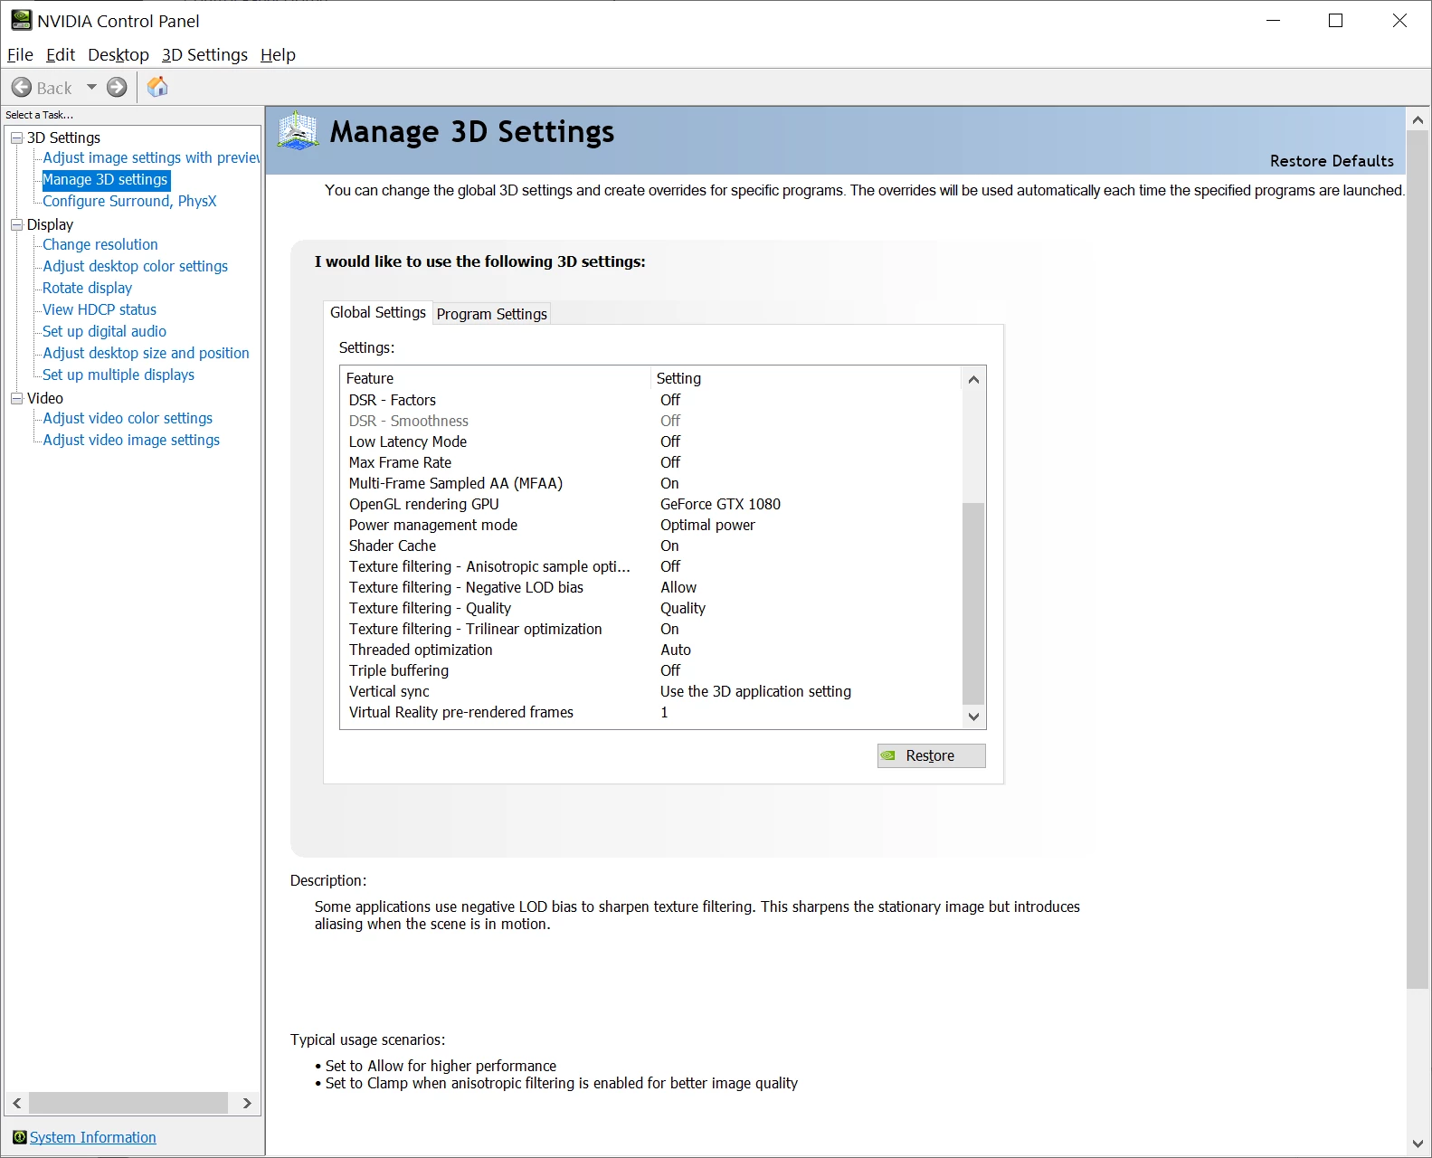Open Adjust desktop color settings
Viewport: 1432px width, 1158px height.
point(136,266)
